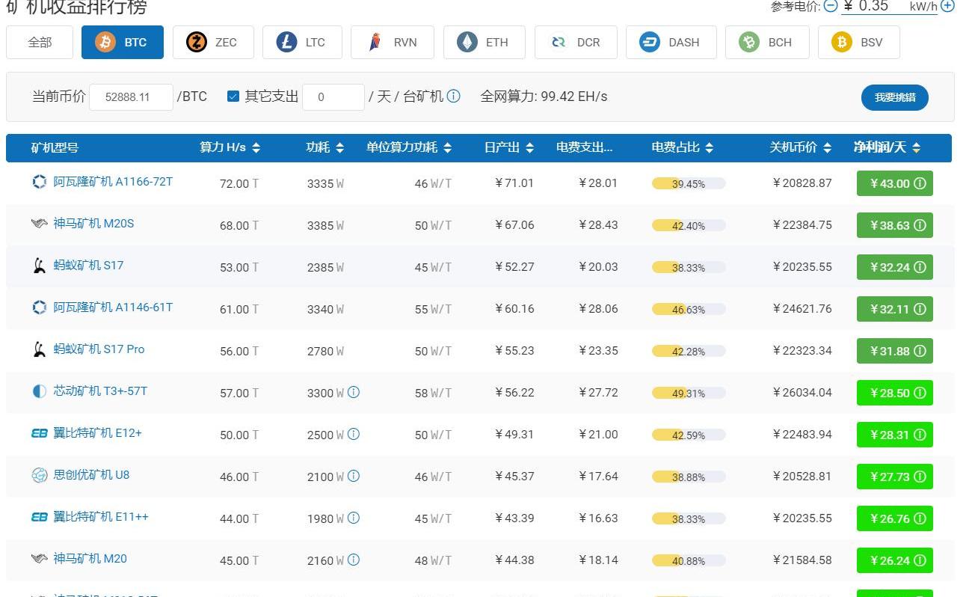Click info icon beside 1980 W power

(354, 518)
